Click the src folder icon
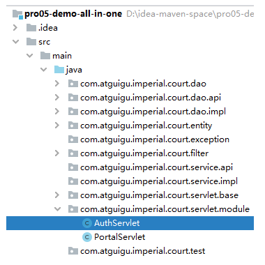Viewport: 265px width, 265px height. tap(31, 42)
